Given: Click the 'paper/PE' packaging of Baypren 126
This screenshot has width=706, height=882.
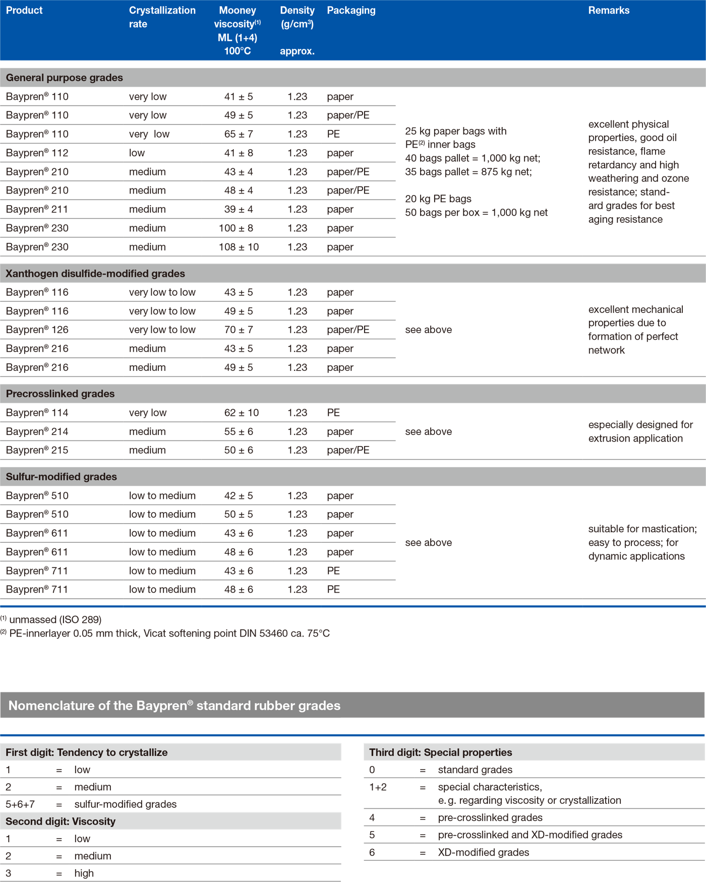Looking at the screenshot, I should click(x=348, y=330).
